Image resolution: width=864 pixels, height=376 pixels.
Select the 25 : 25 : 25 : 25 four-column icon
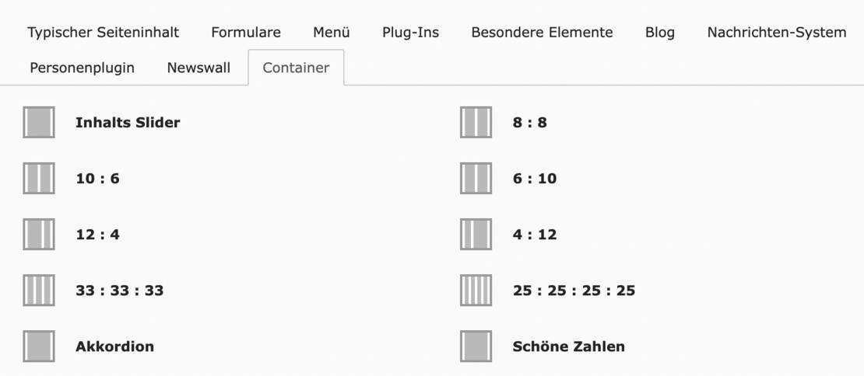click(476, 291)
